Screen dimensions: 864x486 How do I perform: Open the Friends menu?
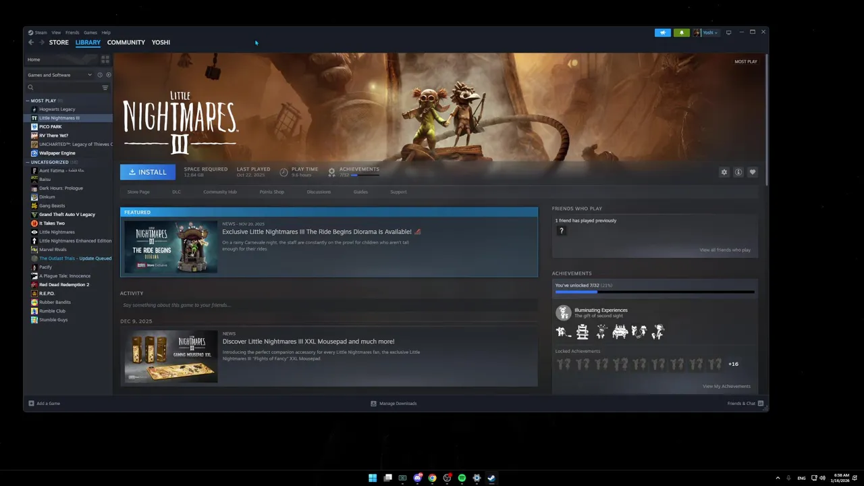coord(72,32)
